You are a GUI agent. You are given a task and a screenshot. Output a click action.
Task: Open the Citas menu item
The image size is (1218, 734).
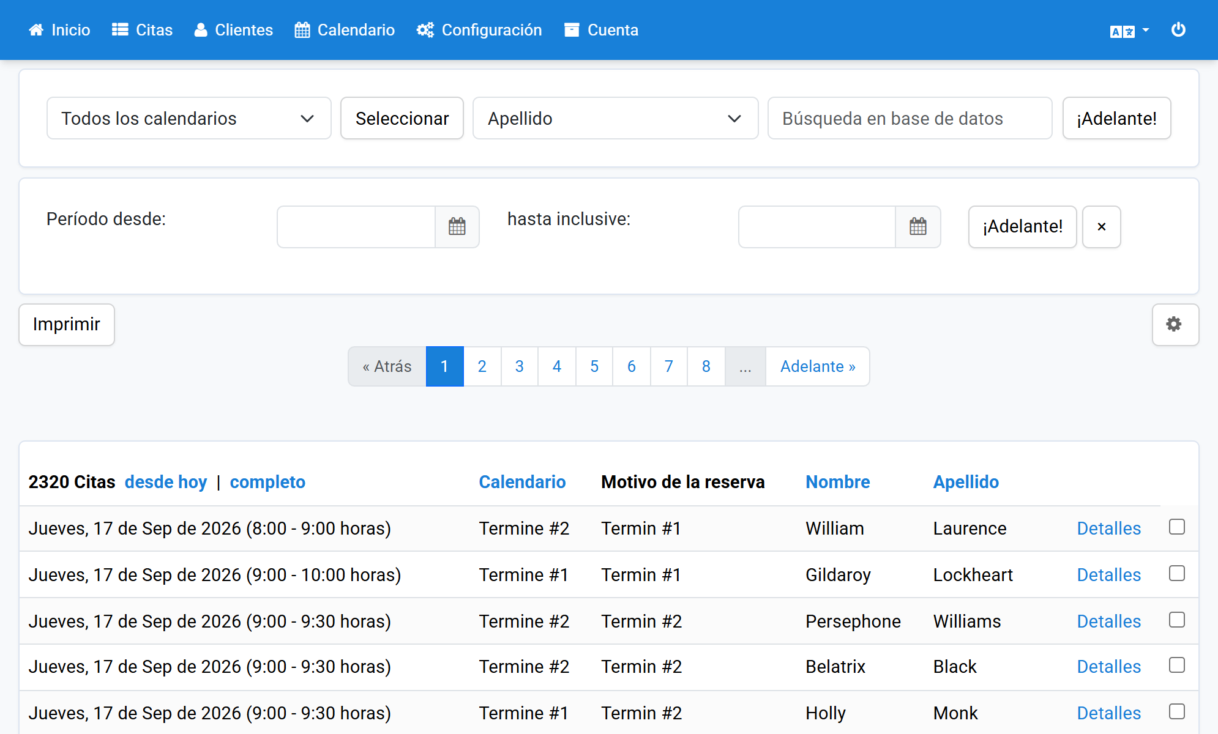tap(143, 30)
